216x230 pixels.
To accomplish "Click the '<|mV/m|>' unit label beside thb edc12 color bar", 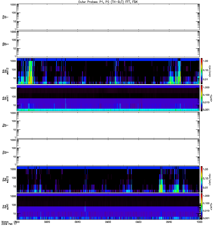I will point(210,71).
